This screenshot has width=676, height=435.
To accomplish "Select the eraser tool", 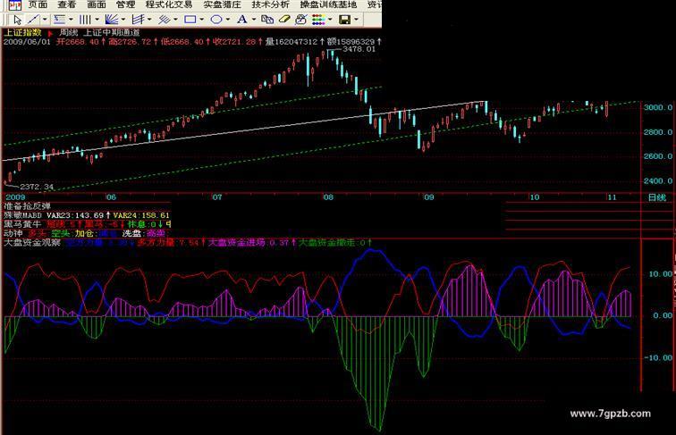I will coord(284,20).
